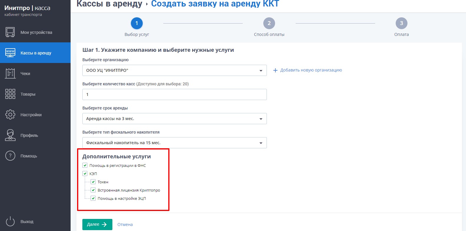Screen dimensions: 466x231
Task: Uncheck Помощь в регистрации в ФНС
Action: click(x=85, y=165)
